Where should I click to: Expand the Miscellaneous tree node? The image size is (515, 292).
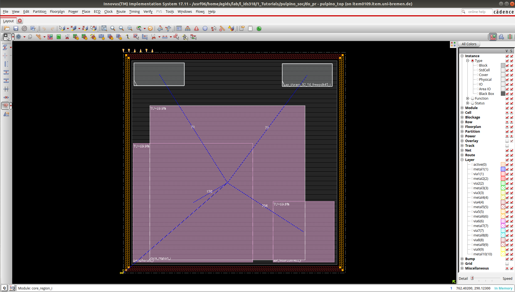click(x=462, y=268)
